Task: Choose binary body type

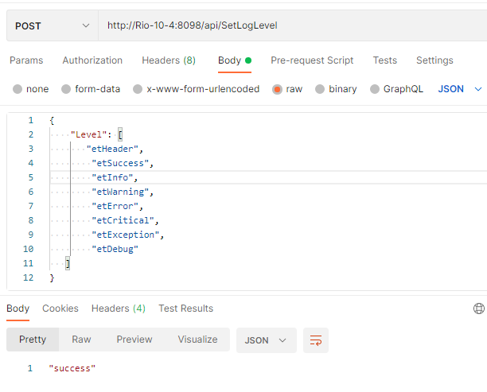Action: pos(320,89)
